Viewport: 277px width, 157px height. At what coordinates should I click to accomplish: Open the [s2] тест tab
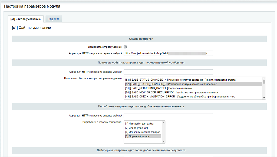tap(54, 19)
